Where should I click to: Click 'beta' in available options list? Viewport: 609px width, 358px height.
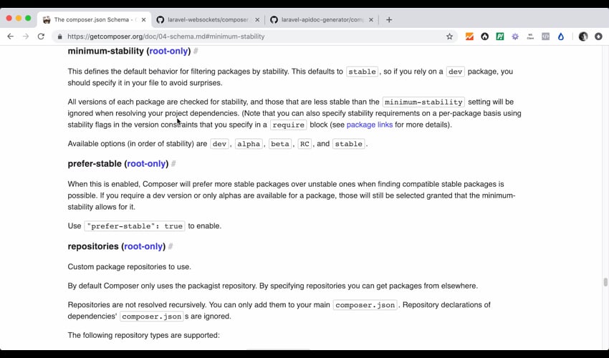[280, 144]
